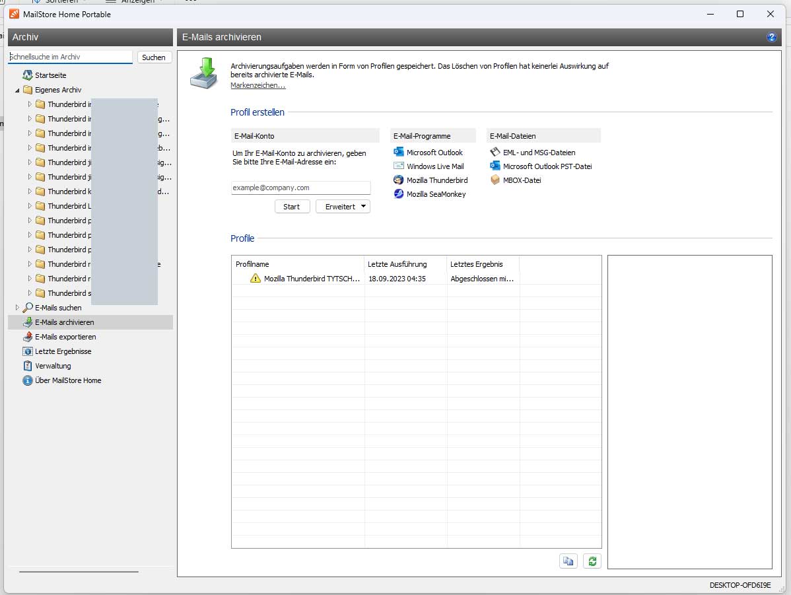791x595 pixels.
Task: Click the E-Mail-Dateien section header
Action: [543, 136]
